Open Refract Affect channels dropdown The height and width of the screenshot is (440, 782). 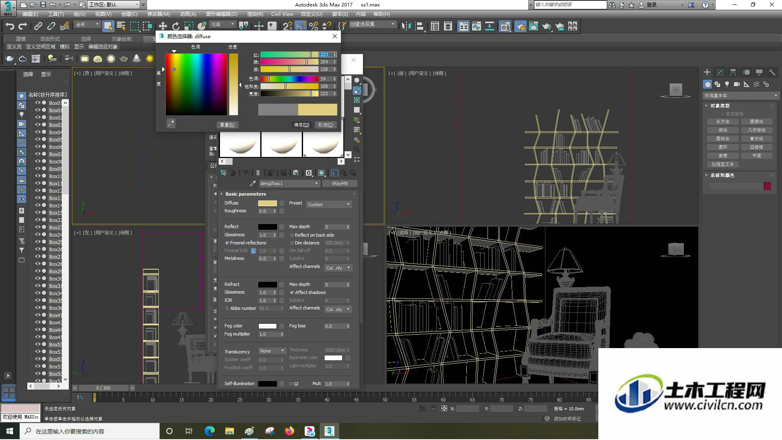tap(338, 309)
